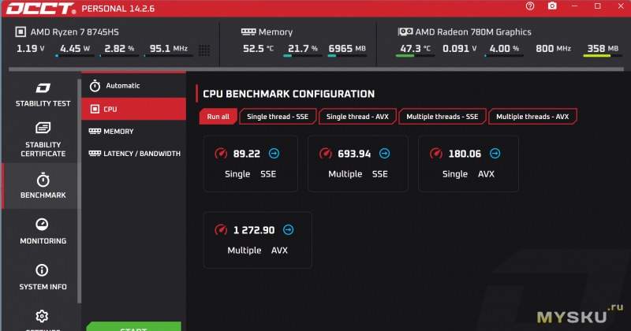Viewport: 631px width, 331px height.
Task: Click the CPU usage 2.82 % reading
Action: 119,49
